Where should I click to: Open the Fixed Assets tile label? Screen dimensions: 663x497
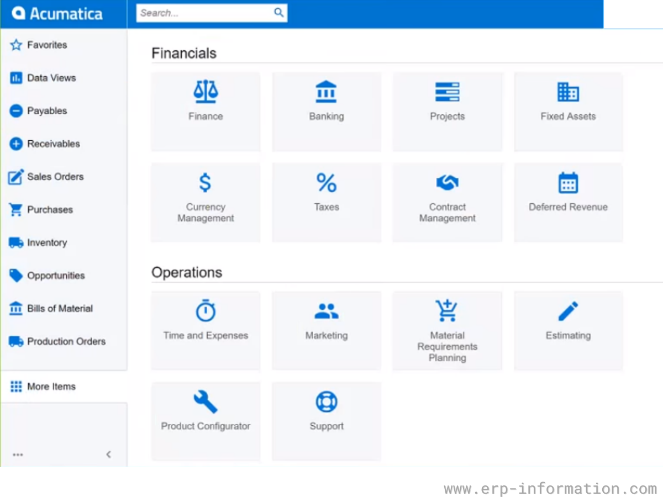[x=568, y=117]
